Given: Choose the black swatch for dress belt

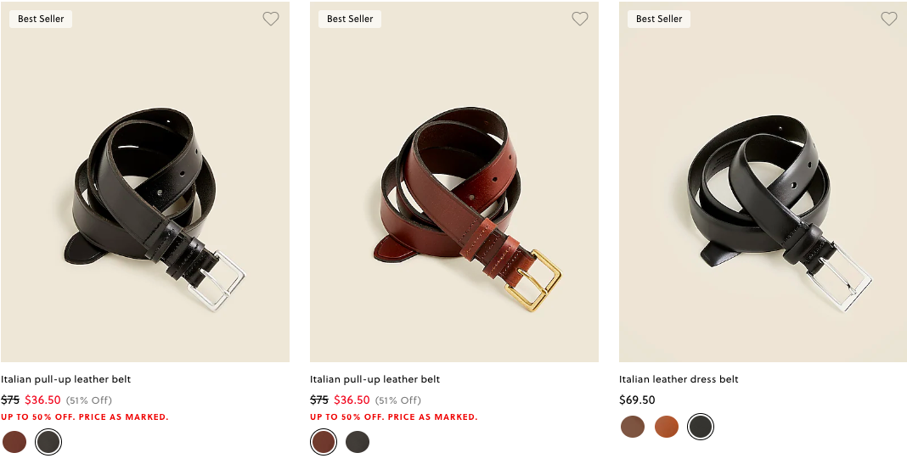Looking at the screenshot, I should (701, 427).
